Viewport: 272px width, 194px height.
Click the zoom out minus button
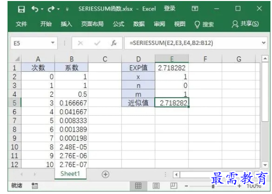[x=186, y=186]
